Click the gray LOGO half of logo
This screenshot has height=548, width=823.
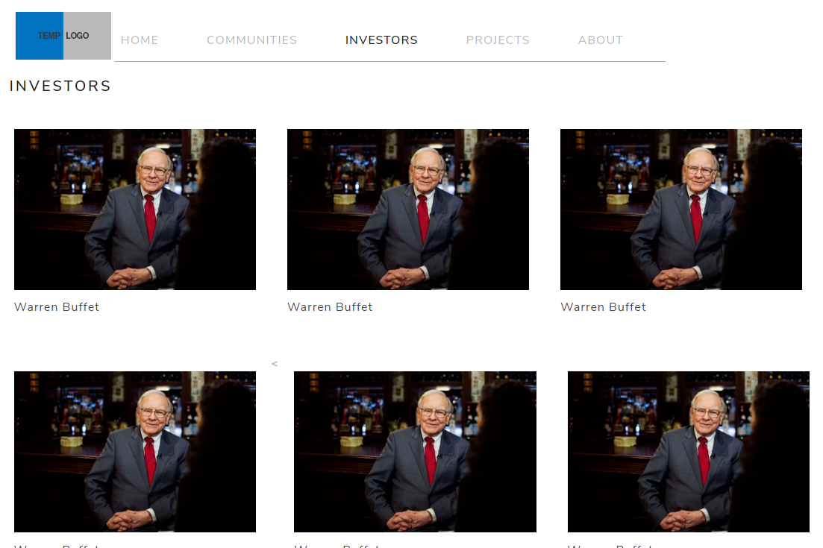coord(87,36)
